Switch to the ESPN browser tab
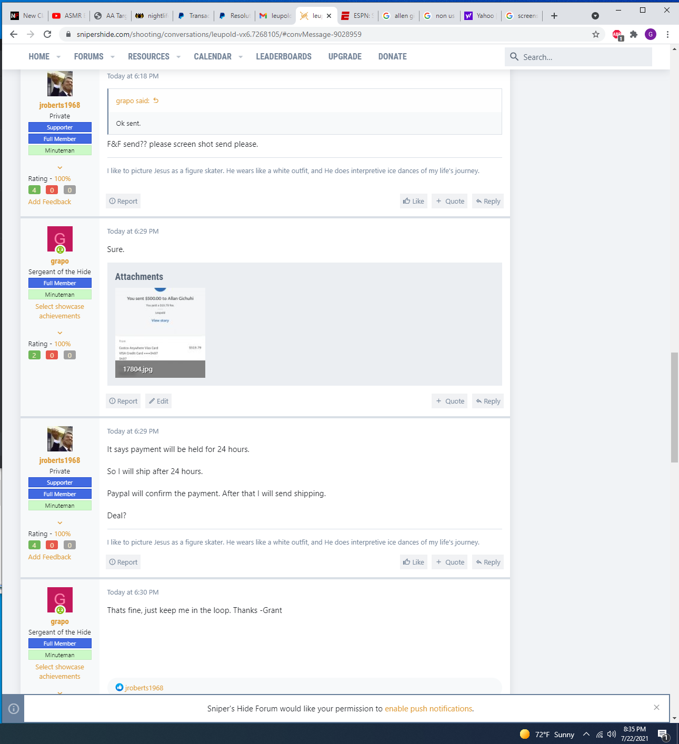Viewport: 679px width, 744px height. click(x=358, y=16)
